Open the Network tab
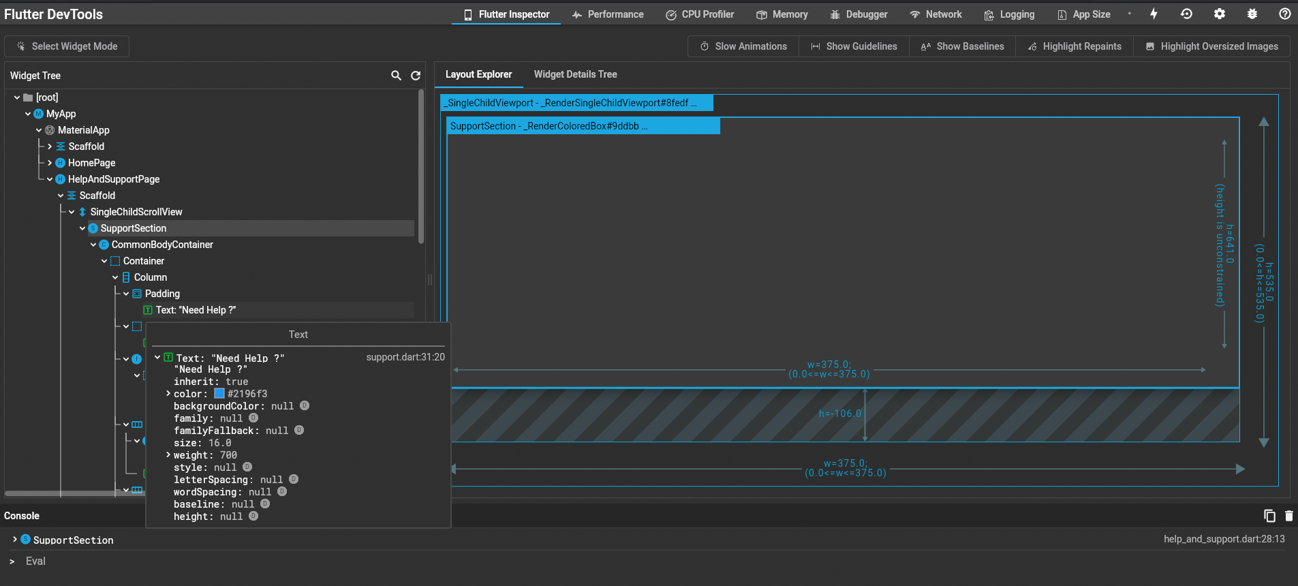The image size is (1298, 586). (936, 14)
